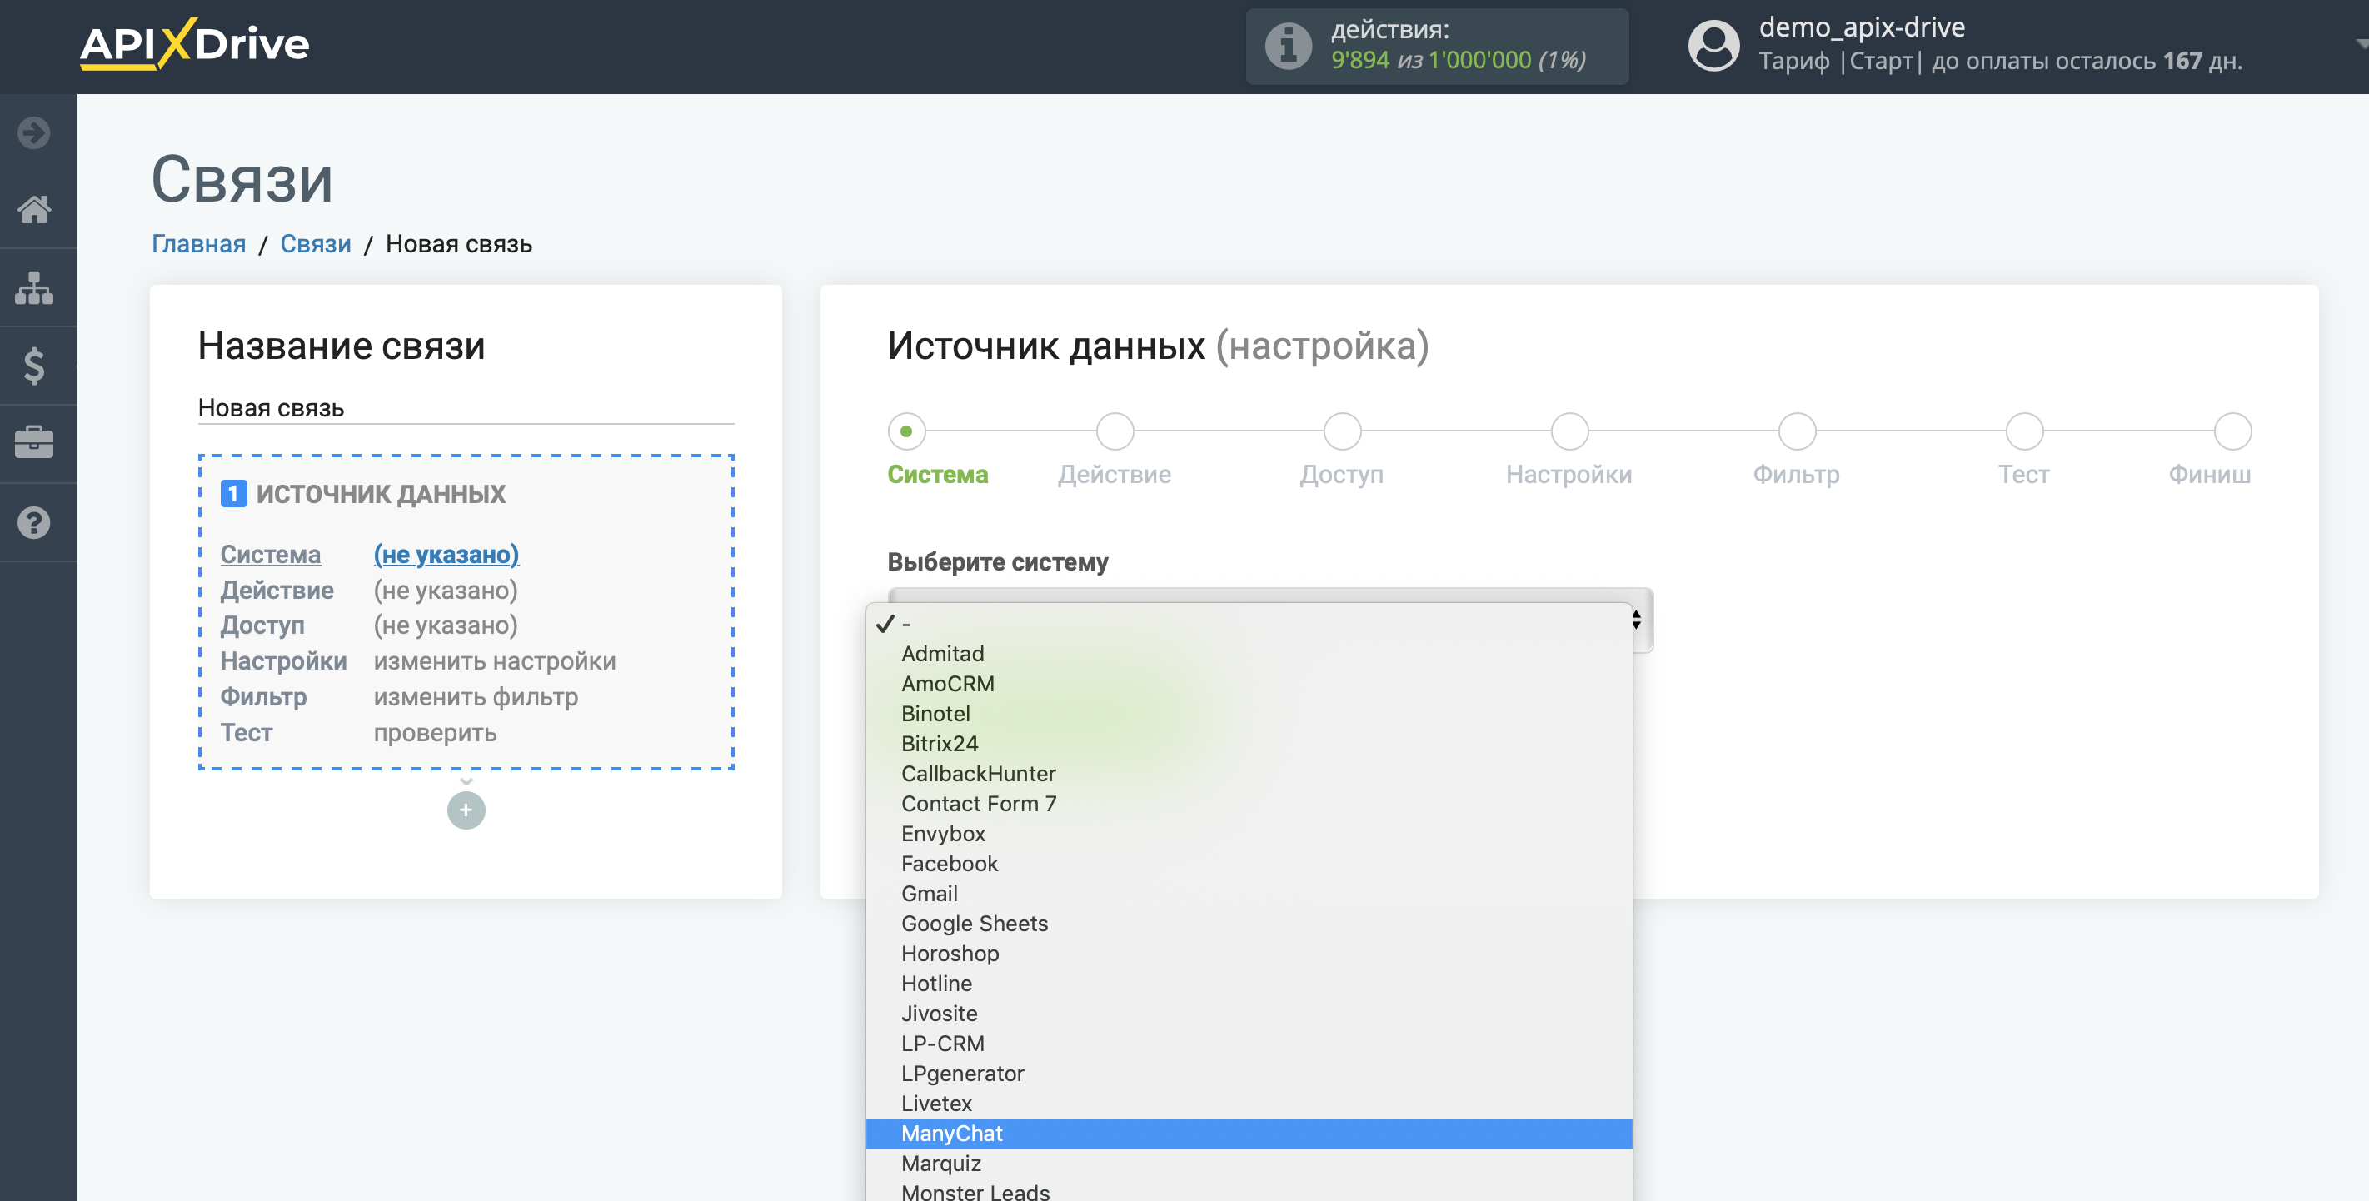Select Envybox from the system list
The width and height of the screenshot is (2369, 1201).
click(1249, 834)
